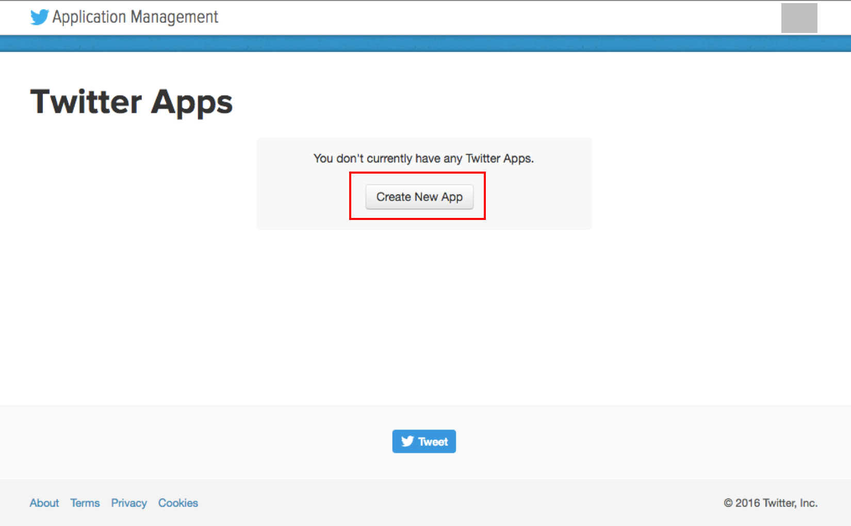Open the Cookies footer link

click(x=178, y=503)
